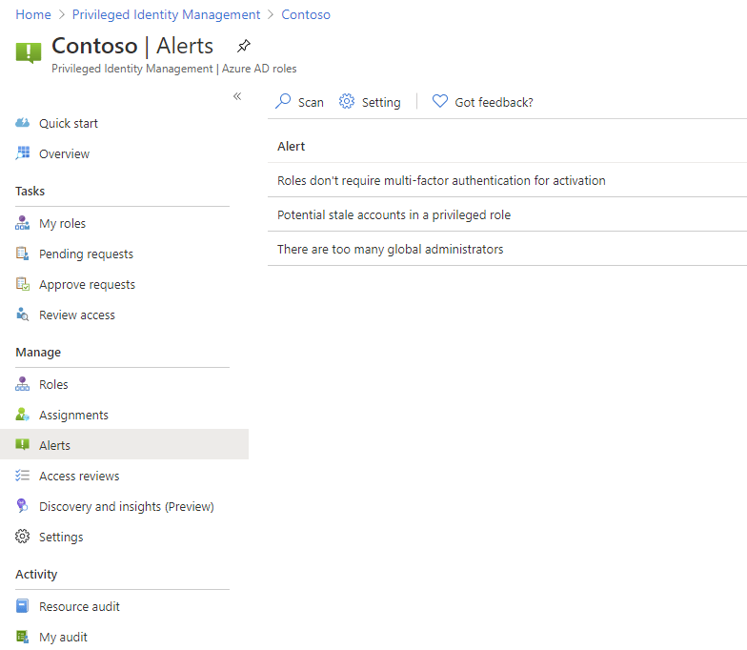Image resolution: width=747 pixels, height=650 pixels.
Task: Collapse the sidebar with double chevron
Action: (x=237, y=96)
